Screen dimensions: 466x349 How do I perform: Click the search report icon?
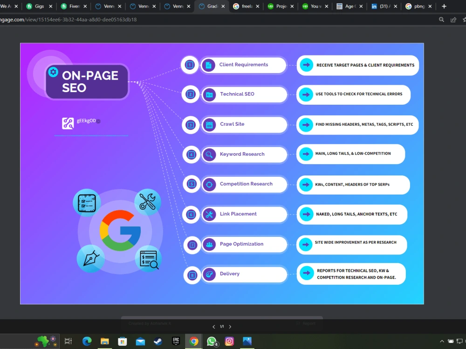[x=149, y=259]
